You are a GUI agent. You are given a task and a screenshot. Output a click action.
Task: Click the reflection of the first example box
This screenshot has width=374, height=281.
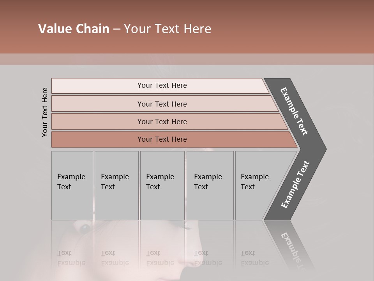72,246
